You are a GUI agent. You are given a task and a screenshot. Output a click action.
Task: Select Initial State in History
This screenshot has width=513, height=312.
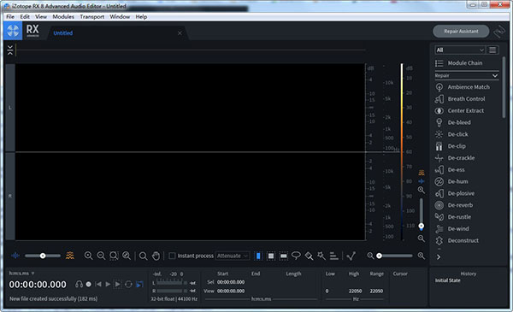point(447,280)
